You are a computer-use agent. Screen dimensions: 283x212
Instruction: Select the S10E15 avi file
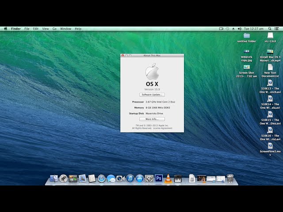pos(270,118)
